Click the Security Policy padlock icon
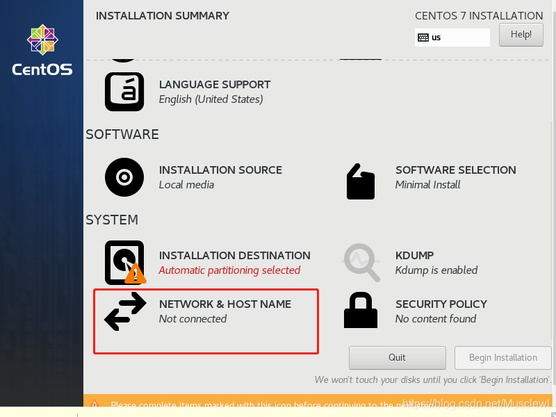556x417 pixels. click(x=361, y=310)
